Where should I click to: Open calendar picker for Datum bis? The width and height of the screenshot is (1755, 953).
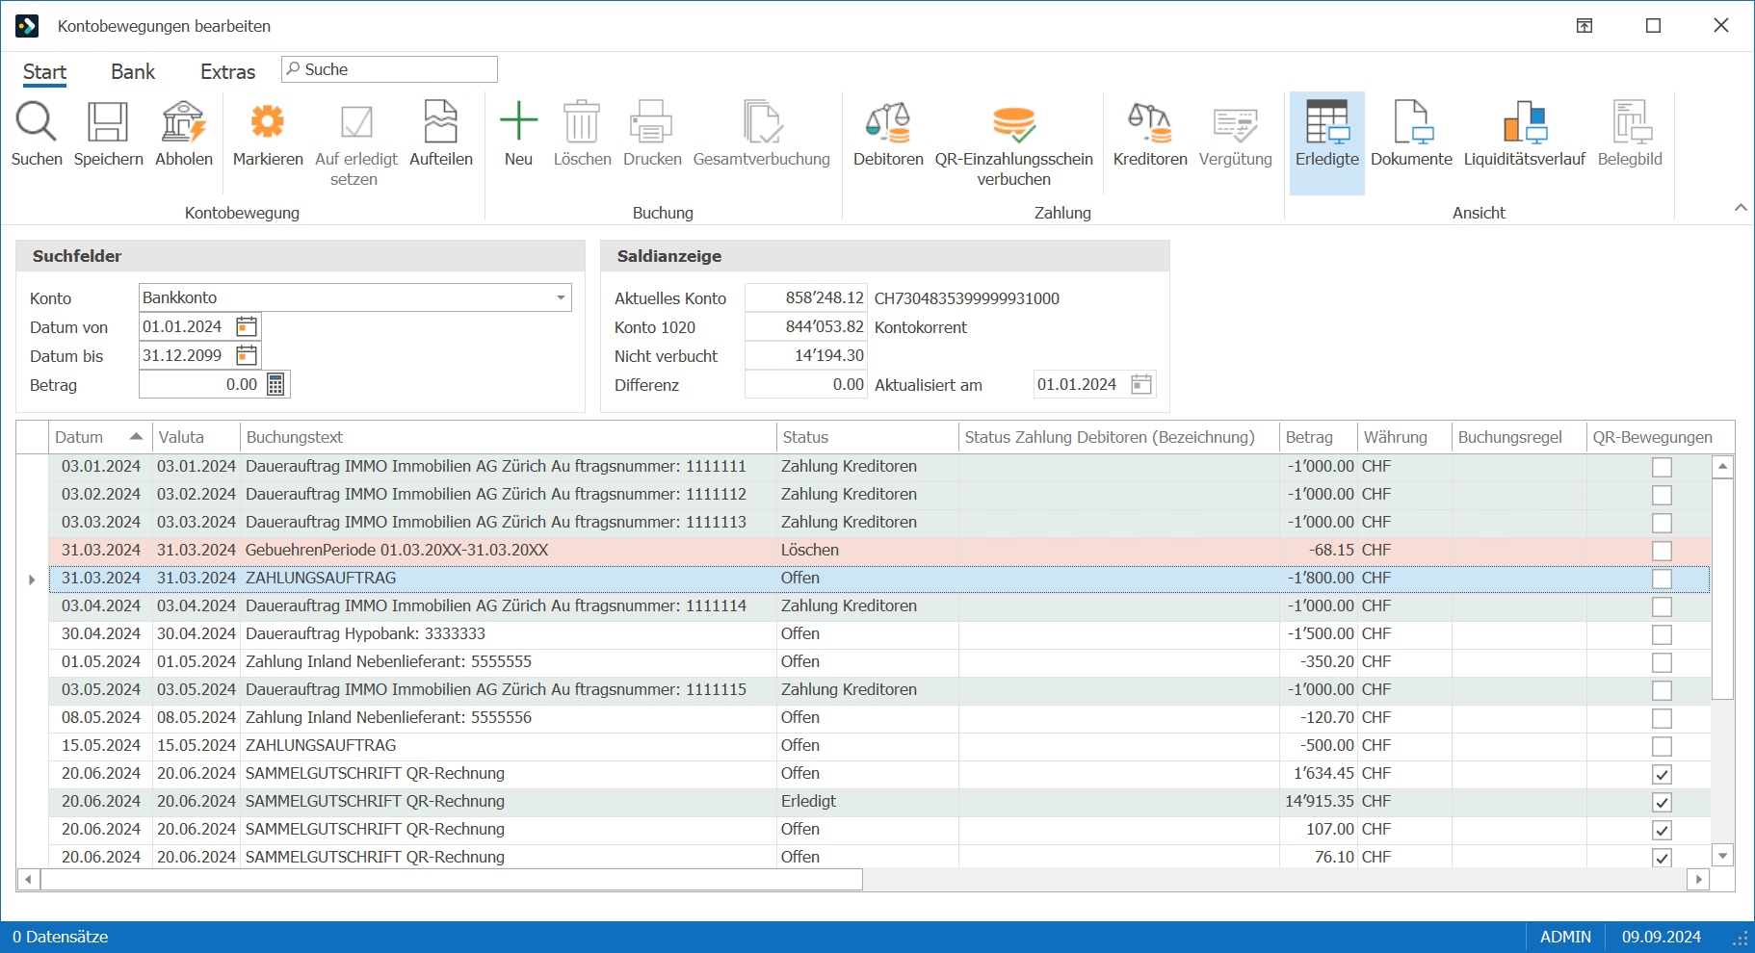coord(247,356)
